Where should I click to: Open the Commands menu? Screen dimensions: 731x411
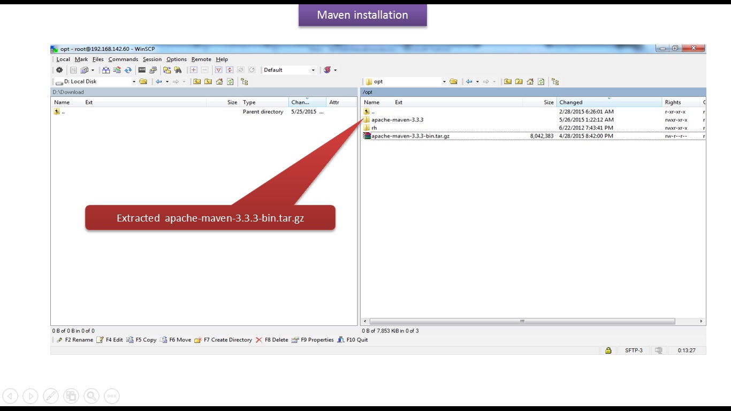coord(123,59)
